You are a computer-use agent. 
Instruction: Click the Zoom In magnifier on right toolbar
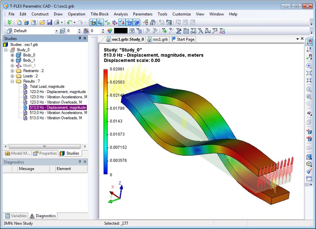coord(309,66)
